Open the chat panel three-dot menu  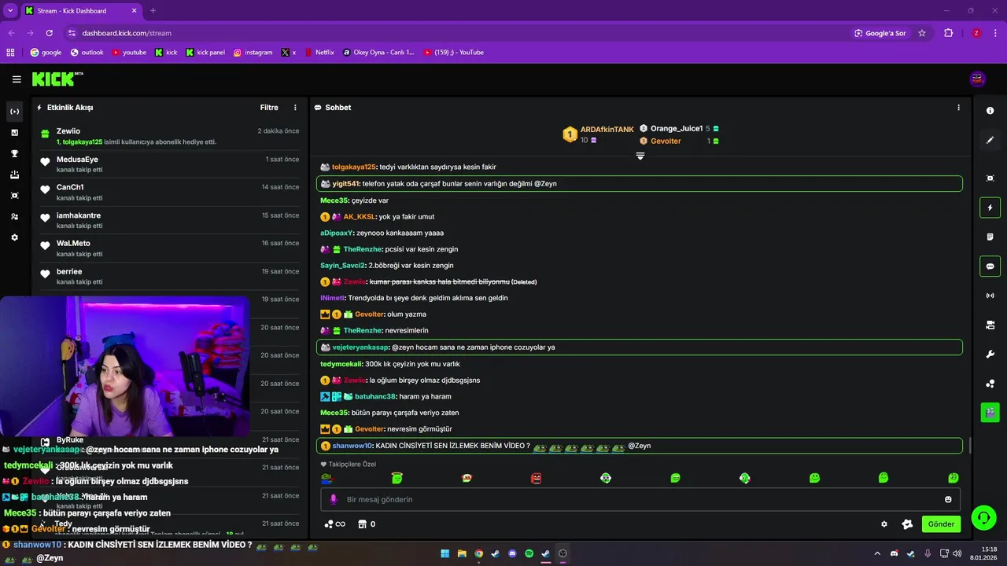(x=958, y=108)
